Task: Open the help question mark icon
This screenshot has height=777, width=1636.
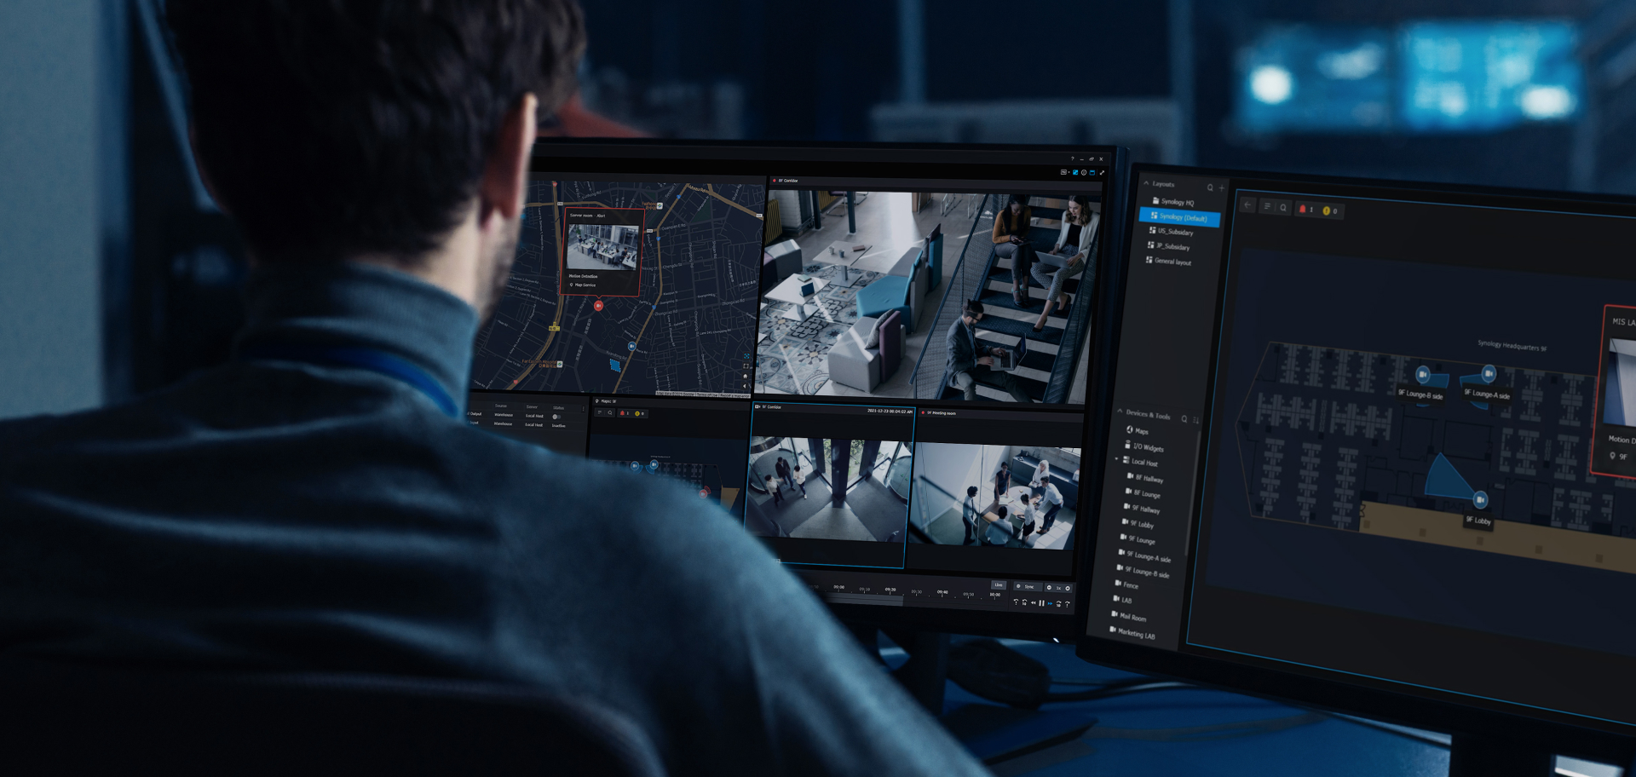Action: point(1073,158)
